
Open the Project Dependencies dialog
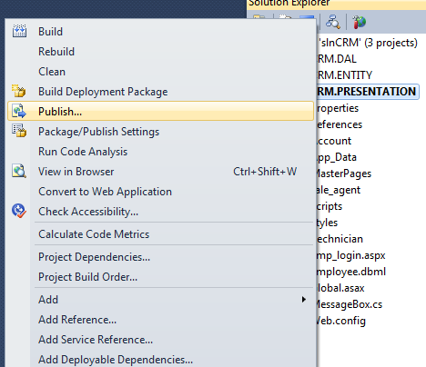[x=94, y=257]
